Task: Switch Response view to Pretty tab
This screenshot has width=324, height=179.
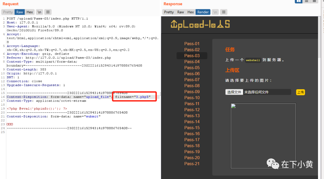Action: pyautogui.click(x=169, y=12)
